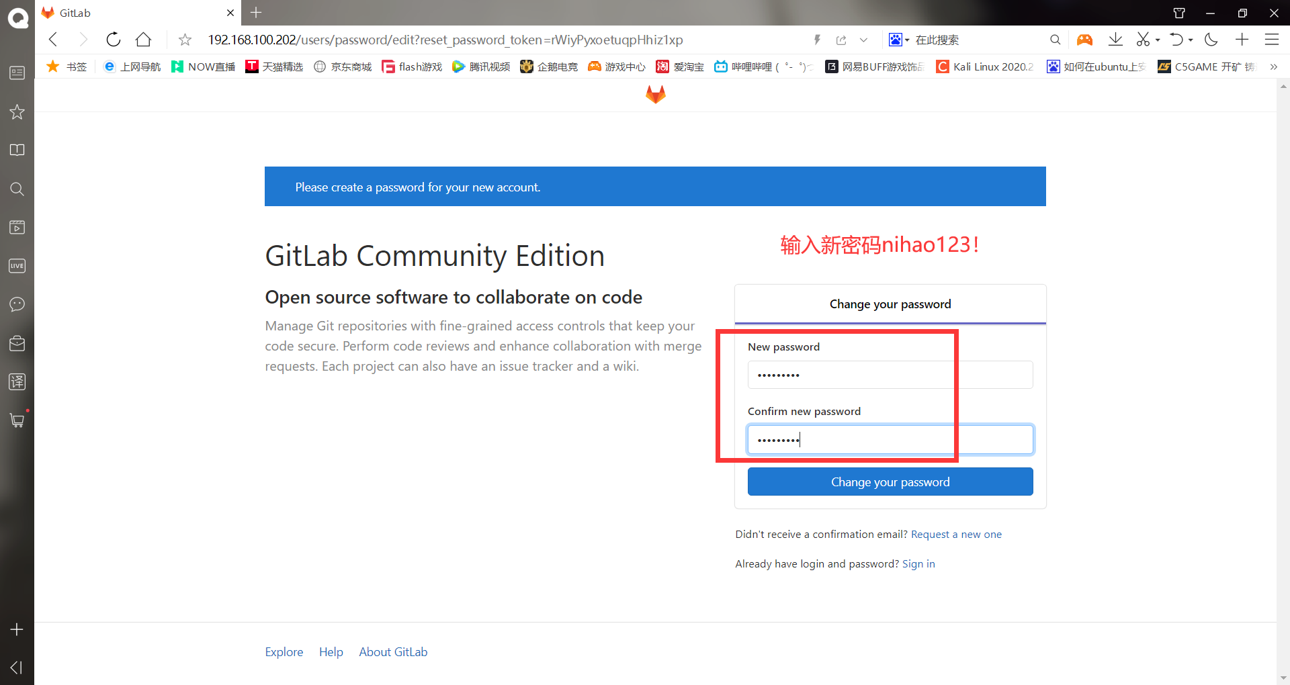Screen dimensions: 1290x685
Task: Toggle dark mode with the moon icon
Action: 1211,40
